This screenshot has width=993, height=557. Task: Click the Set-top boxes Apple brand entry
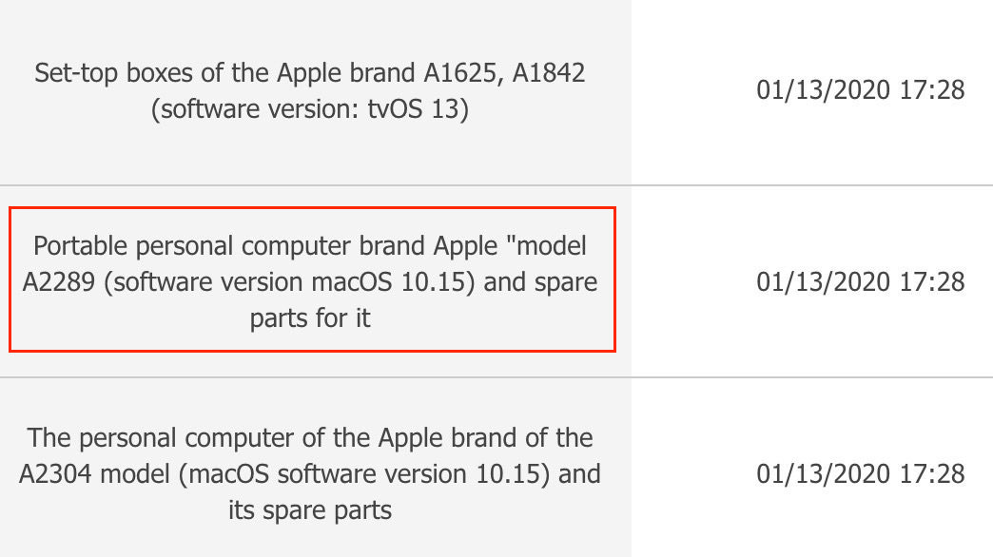coord(310,90)
